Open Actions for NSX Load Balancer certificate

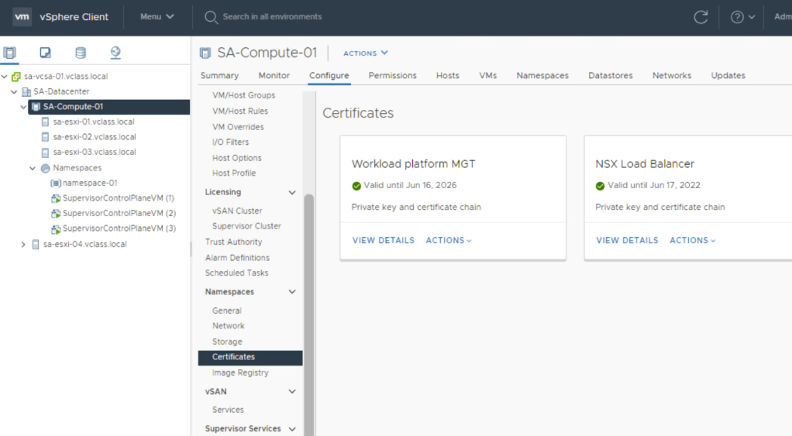tap(692, 241)
